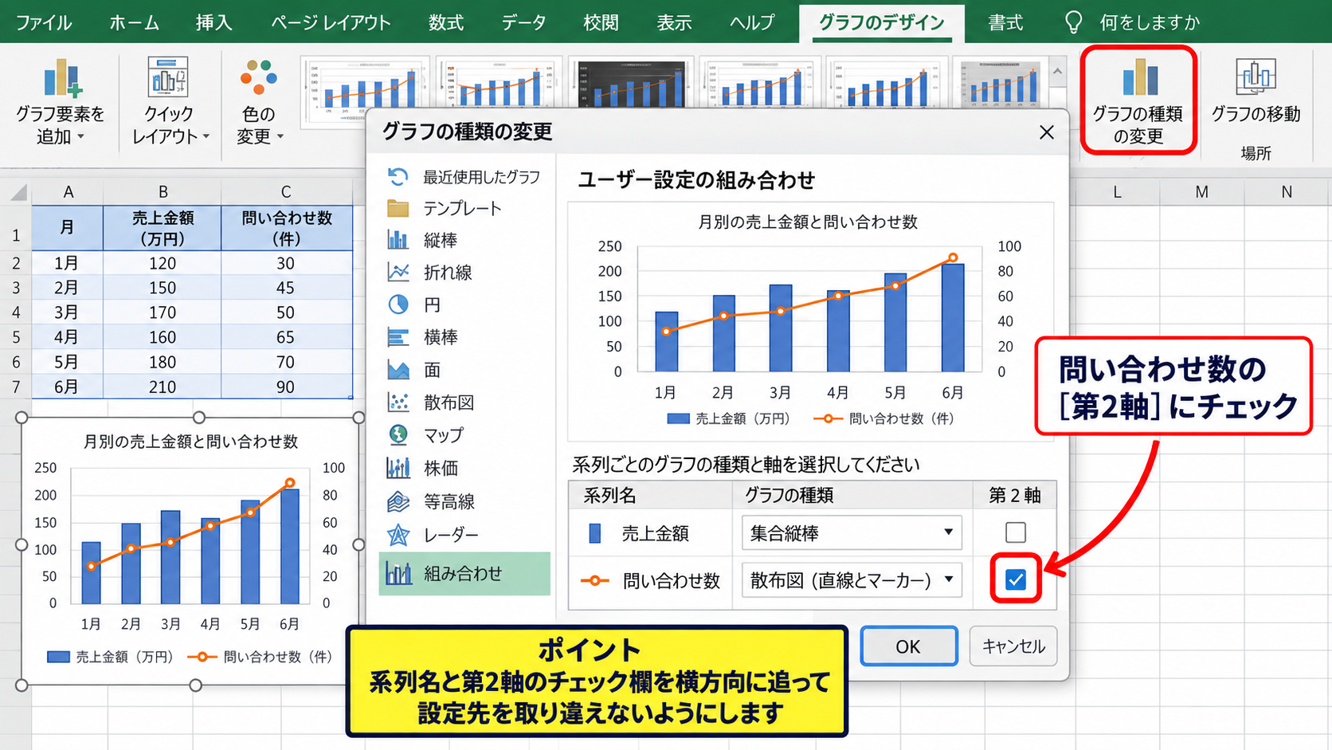
Task: Pick the first chart style thumbnail
Action: [366, 92]
